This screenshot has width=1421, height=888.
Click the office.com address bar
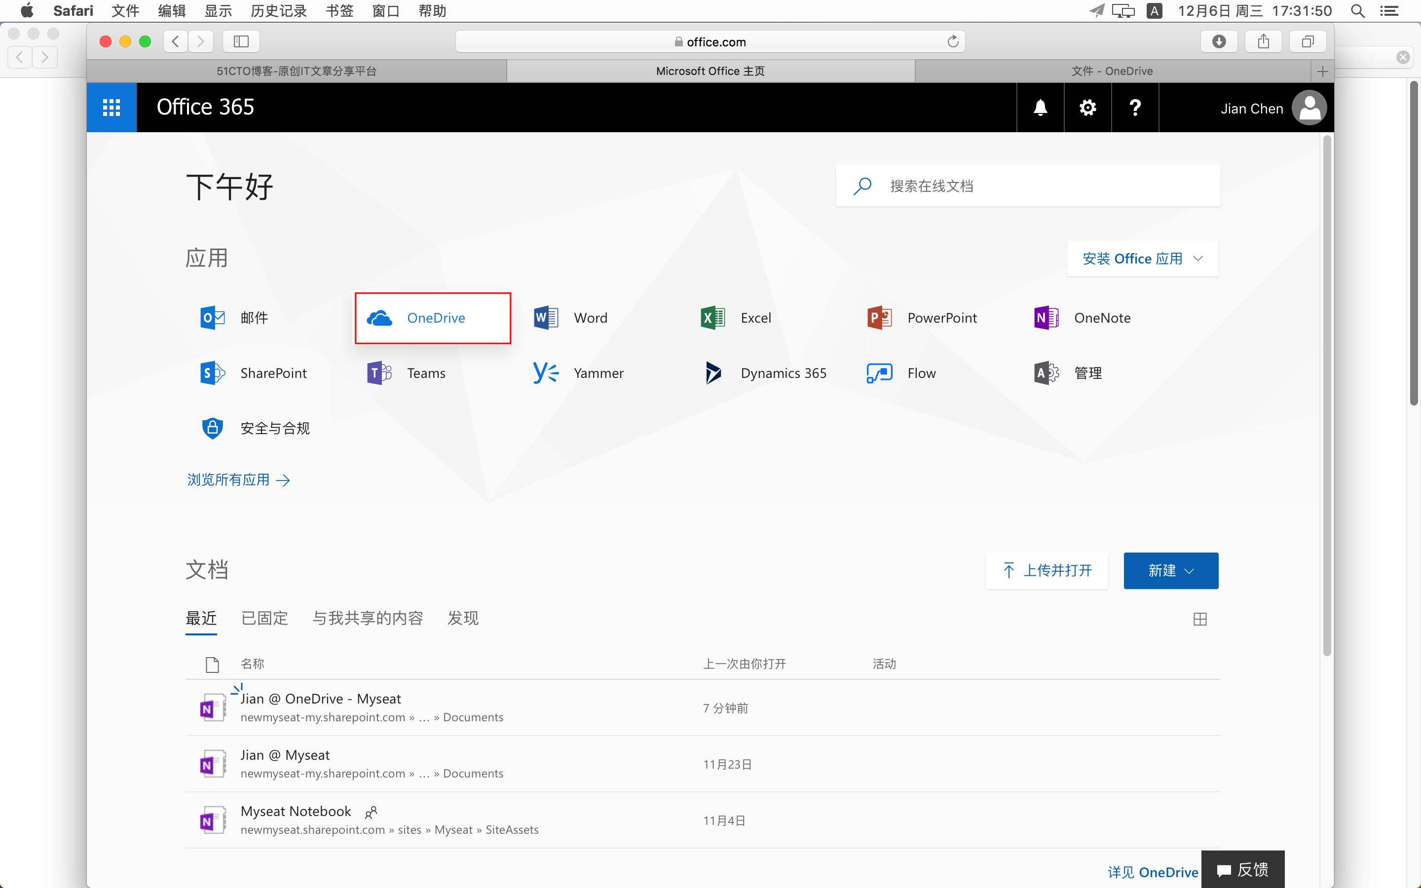[x=710, y=42]
